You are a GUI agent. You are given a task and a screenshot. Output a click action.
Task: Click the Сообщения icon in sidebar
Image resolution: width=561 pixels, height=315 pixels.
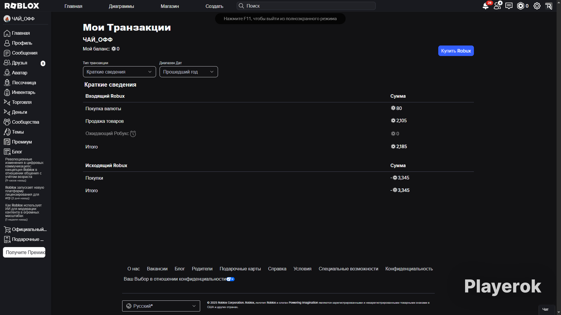(7, 53)
